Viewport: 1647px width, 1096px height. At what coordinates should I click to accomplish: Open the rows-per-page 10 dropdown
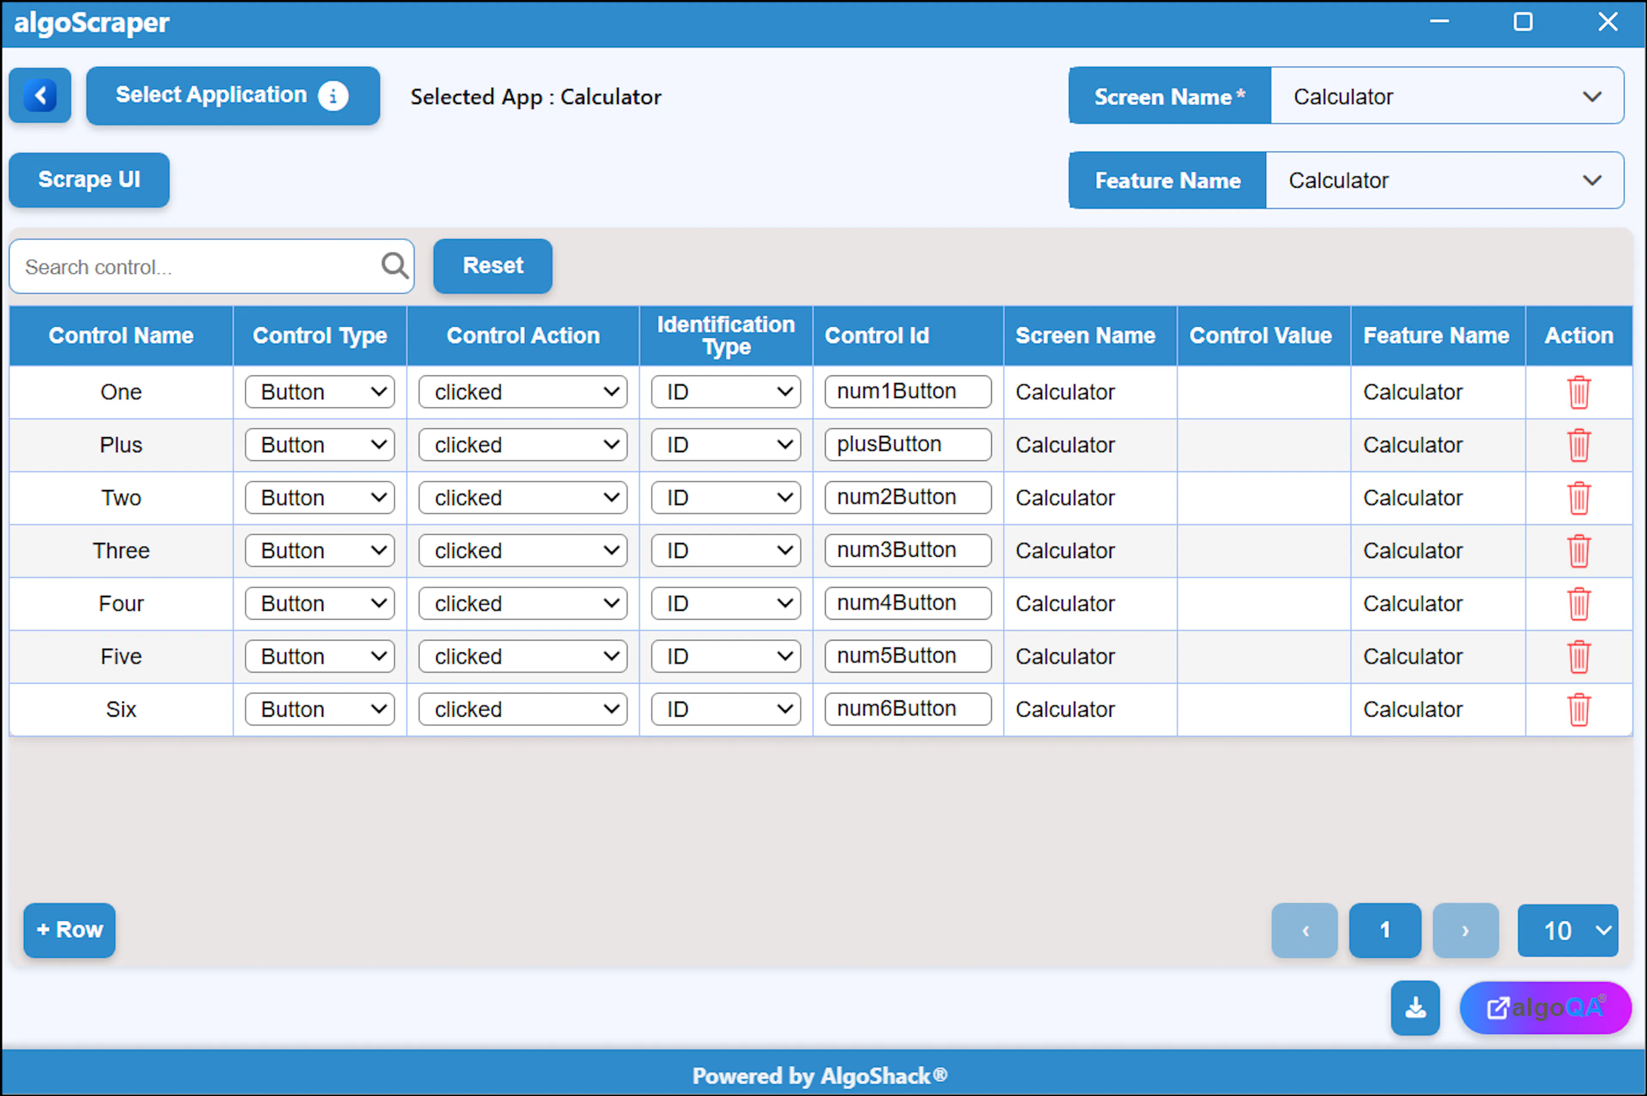coord(1568,931)
